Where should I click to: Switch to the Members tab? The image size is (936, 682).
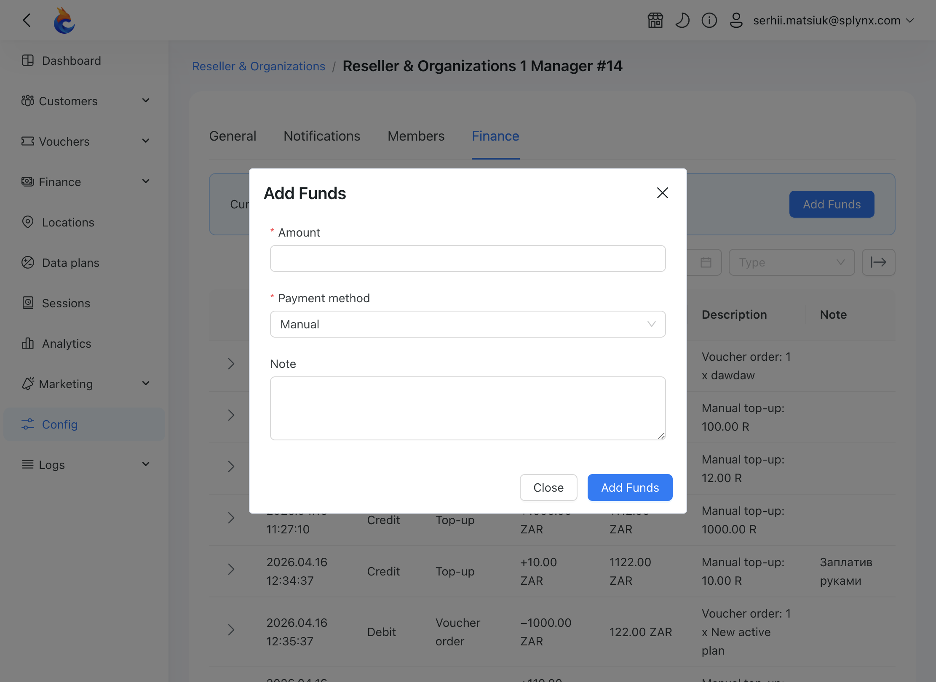point(416,136)
